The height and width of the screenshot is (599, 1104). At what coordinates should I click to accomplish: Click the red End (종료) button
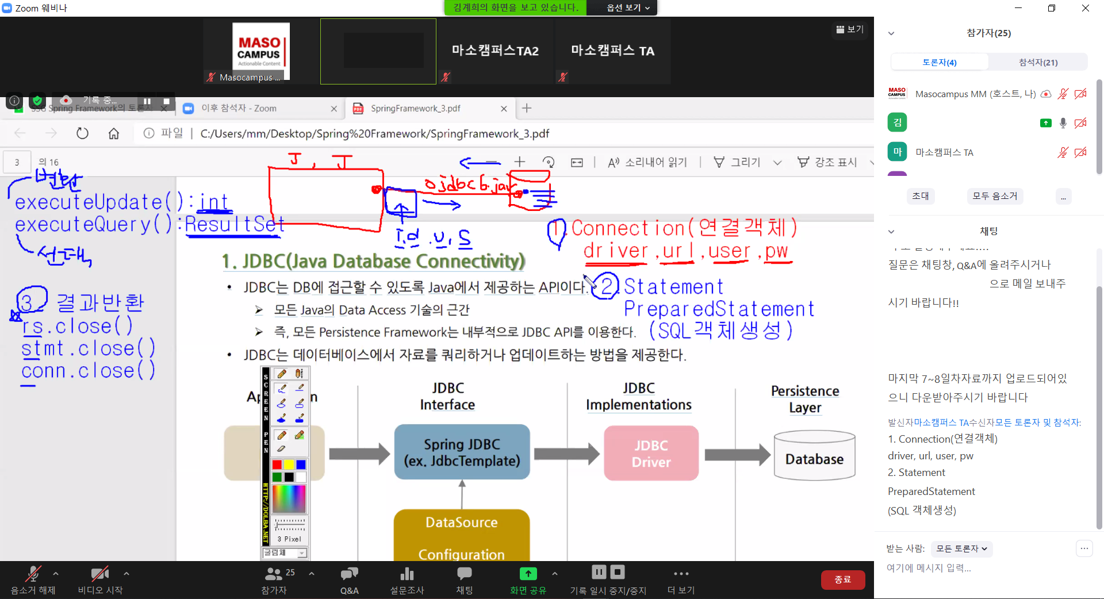pos(842,579)
